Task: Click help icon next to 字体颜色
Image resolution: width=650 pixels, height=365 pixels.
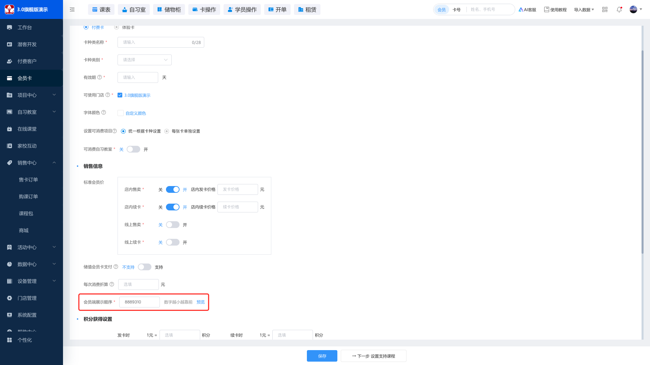Action: (104, 112)
